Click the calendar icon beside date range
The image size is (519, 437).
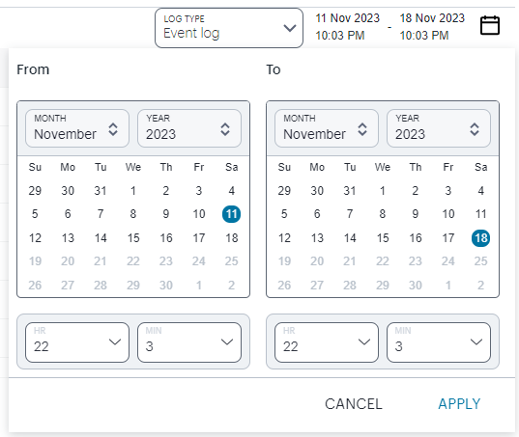point(490,25)
